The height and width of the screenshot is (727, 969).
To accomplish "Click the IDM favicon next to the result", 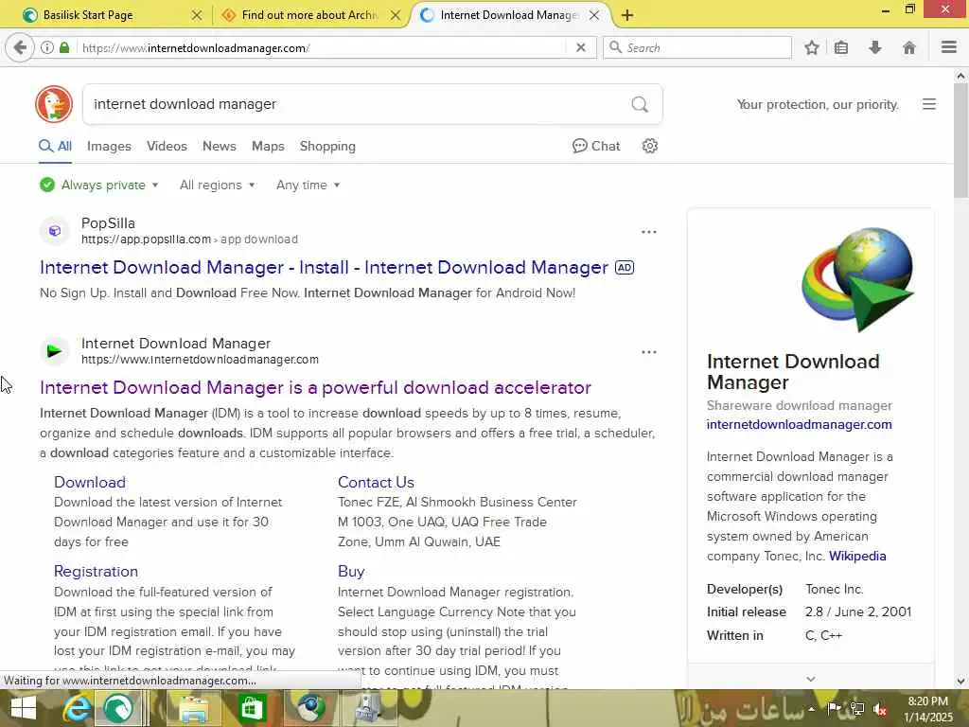I will 54,351.
